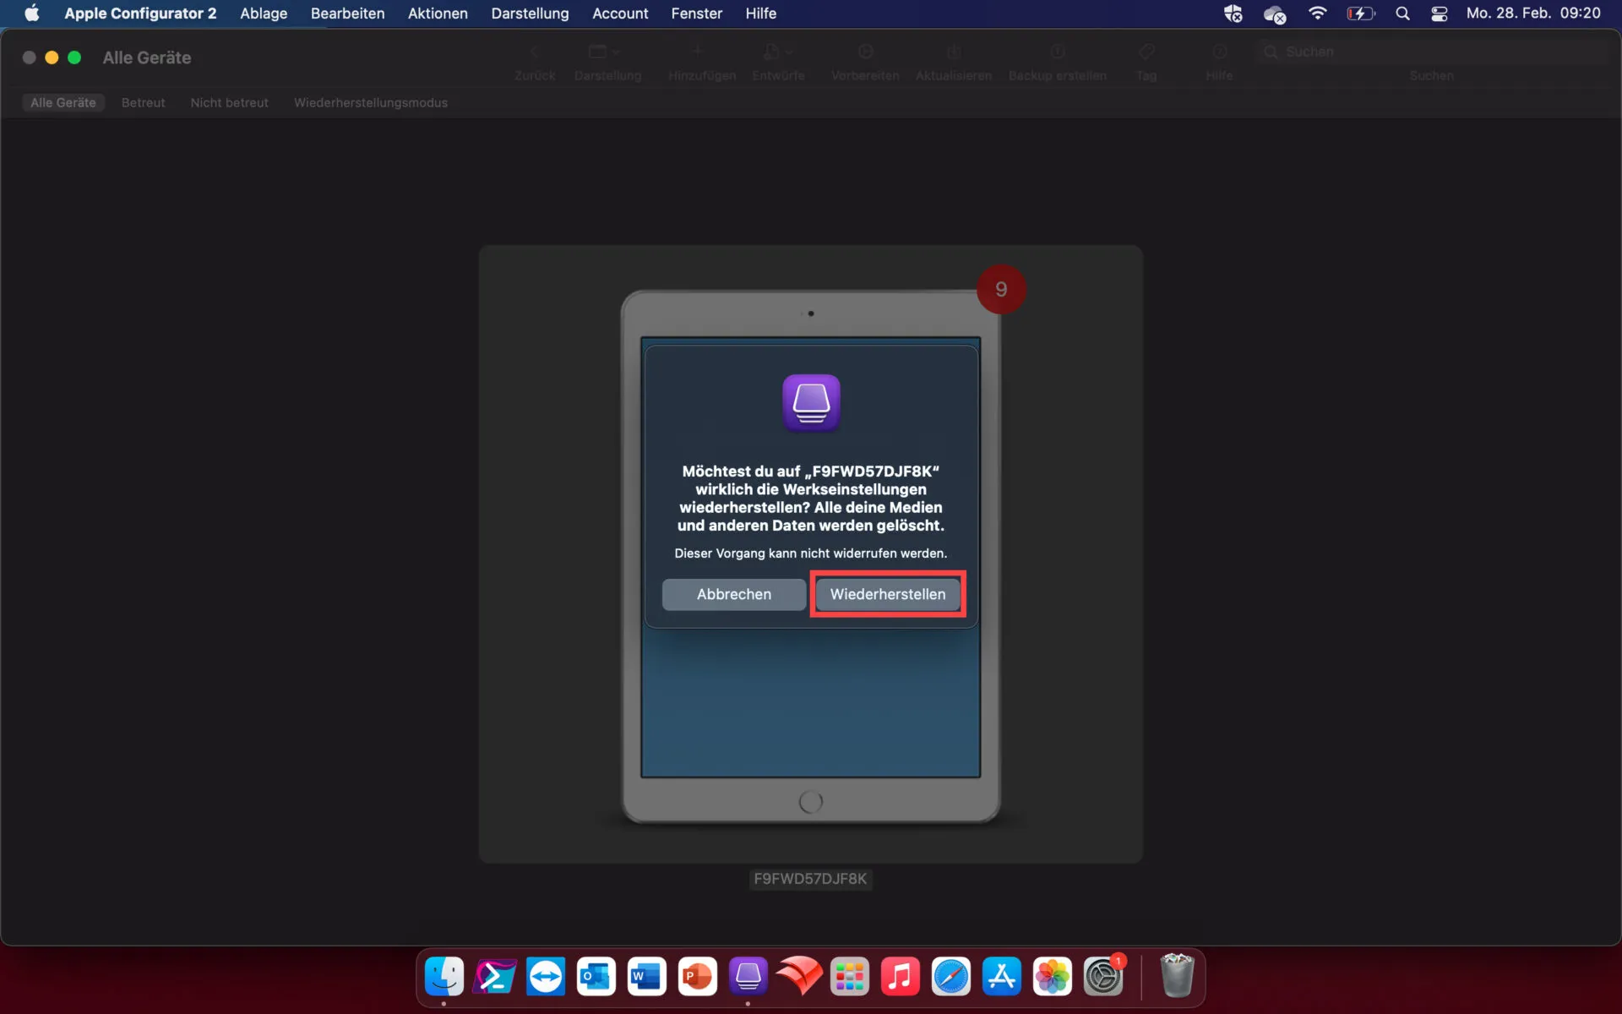Click the Hilfe toolbar icon

click(x=1219, y=52)
